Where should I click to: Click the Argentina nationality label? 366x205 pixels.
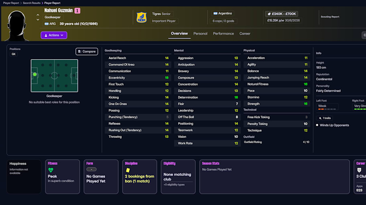[223, 14]
